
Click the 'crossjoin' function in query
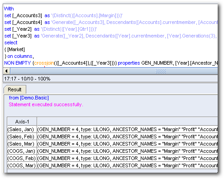44,63
